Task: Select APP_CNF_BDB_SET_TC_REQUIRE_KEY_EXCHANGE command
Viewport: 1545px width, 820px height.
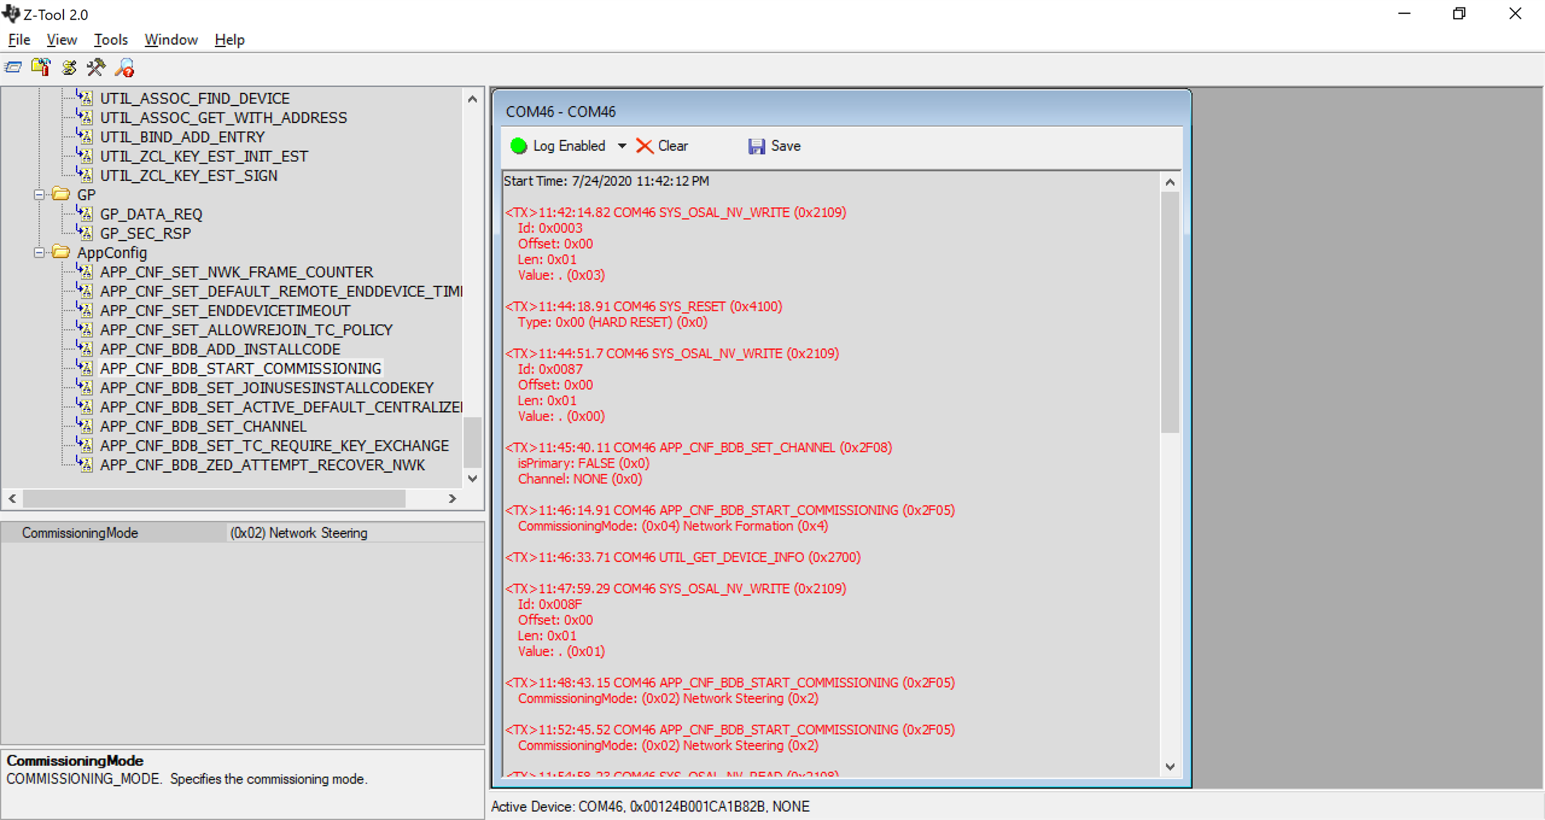Action: 274,446
